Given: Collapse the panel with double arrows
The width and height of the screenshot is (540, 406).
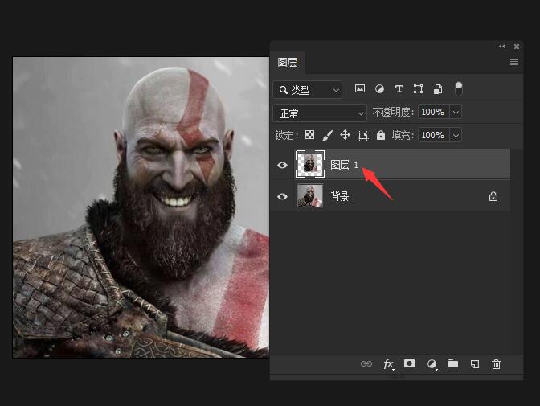Looking at the screenshot, I should click(x=501, y=46).
